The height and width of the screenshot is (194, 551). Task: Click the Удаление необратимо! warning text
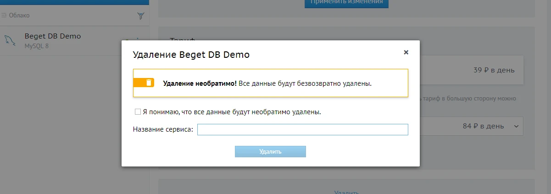[x=200, y=83]
